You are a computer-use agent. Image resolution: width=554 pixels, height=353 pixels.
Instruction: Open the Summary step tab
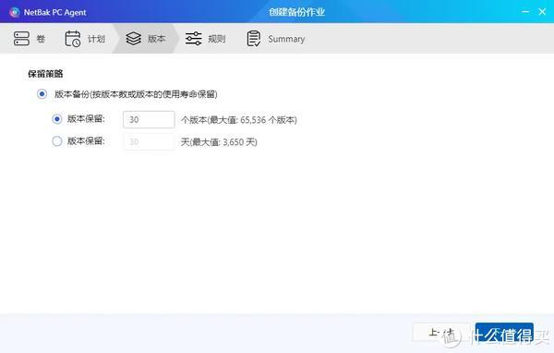[x=275, y=39]
